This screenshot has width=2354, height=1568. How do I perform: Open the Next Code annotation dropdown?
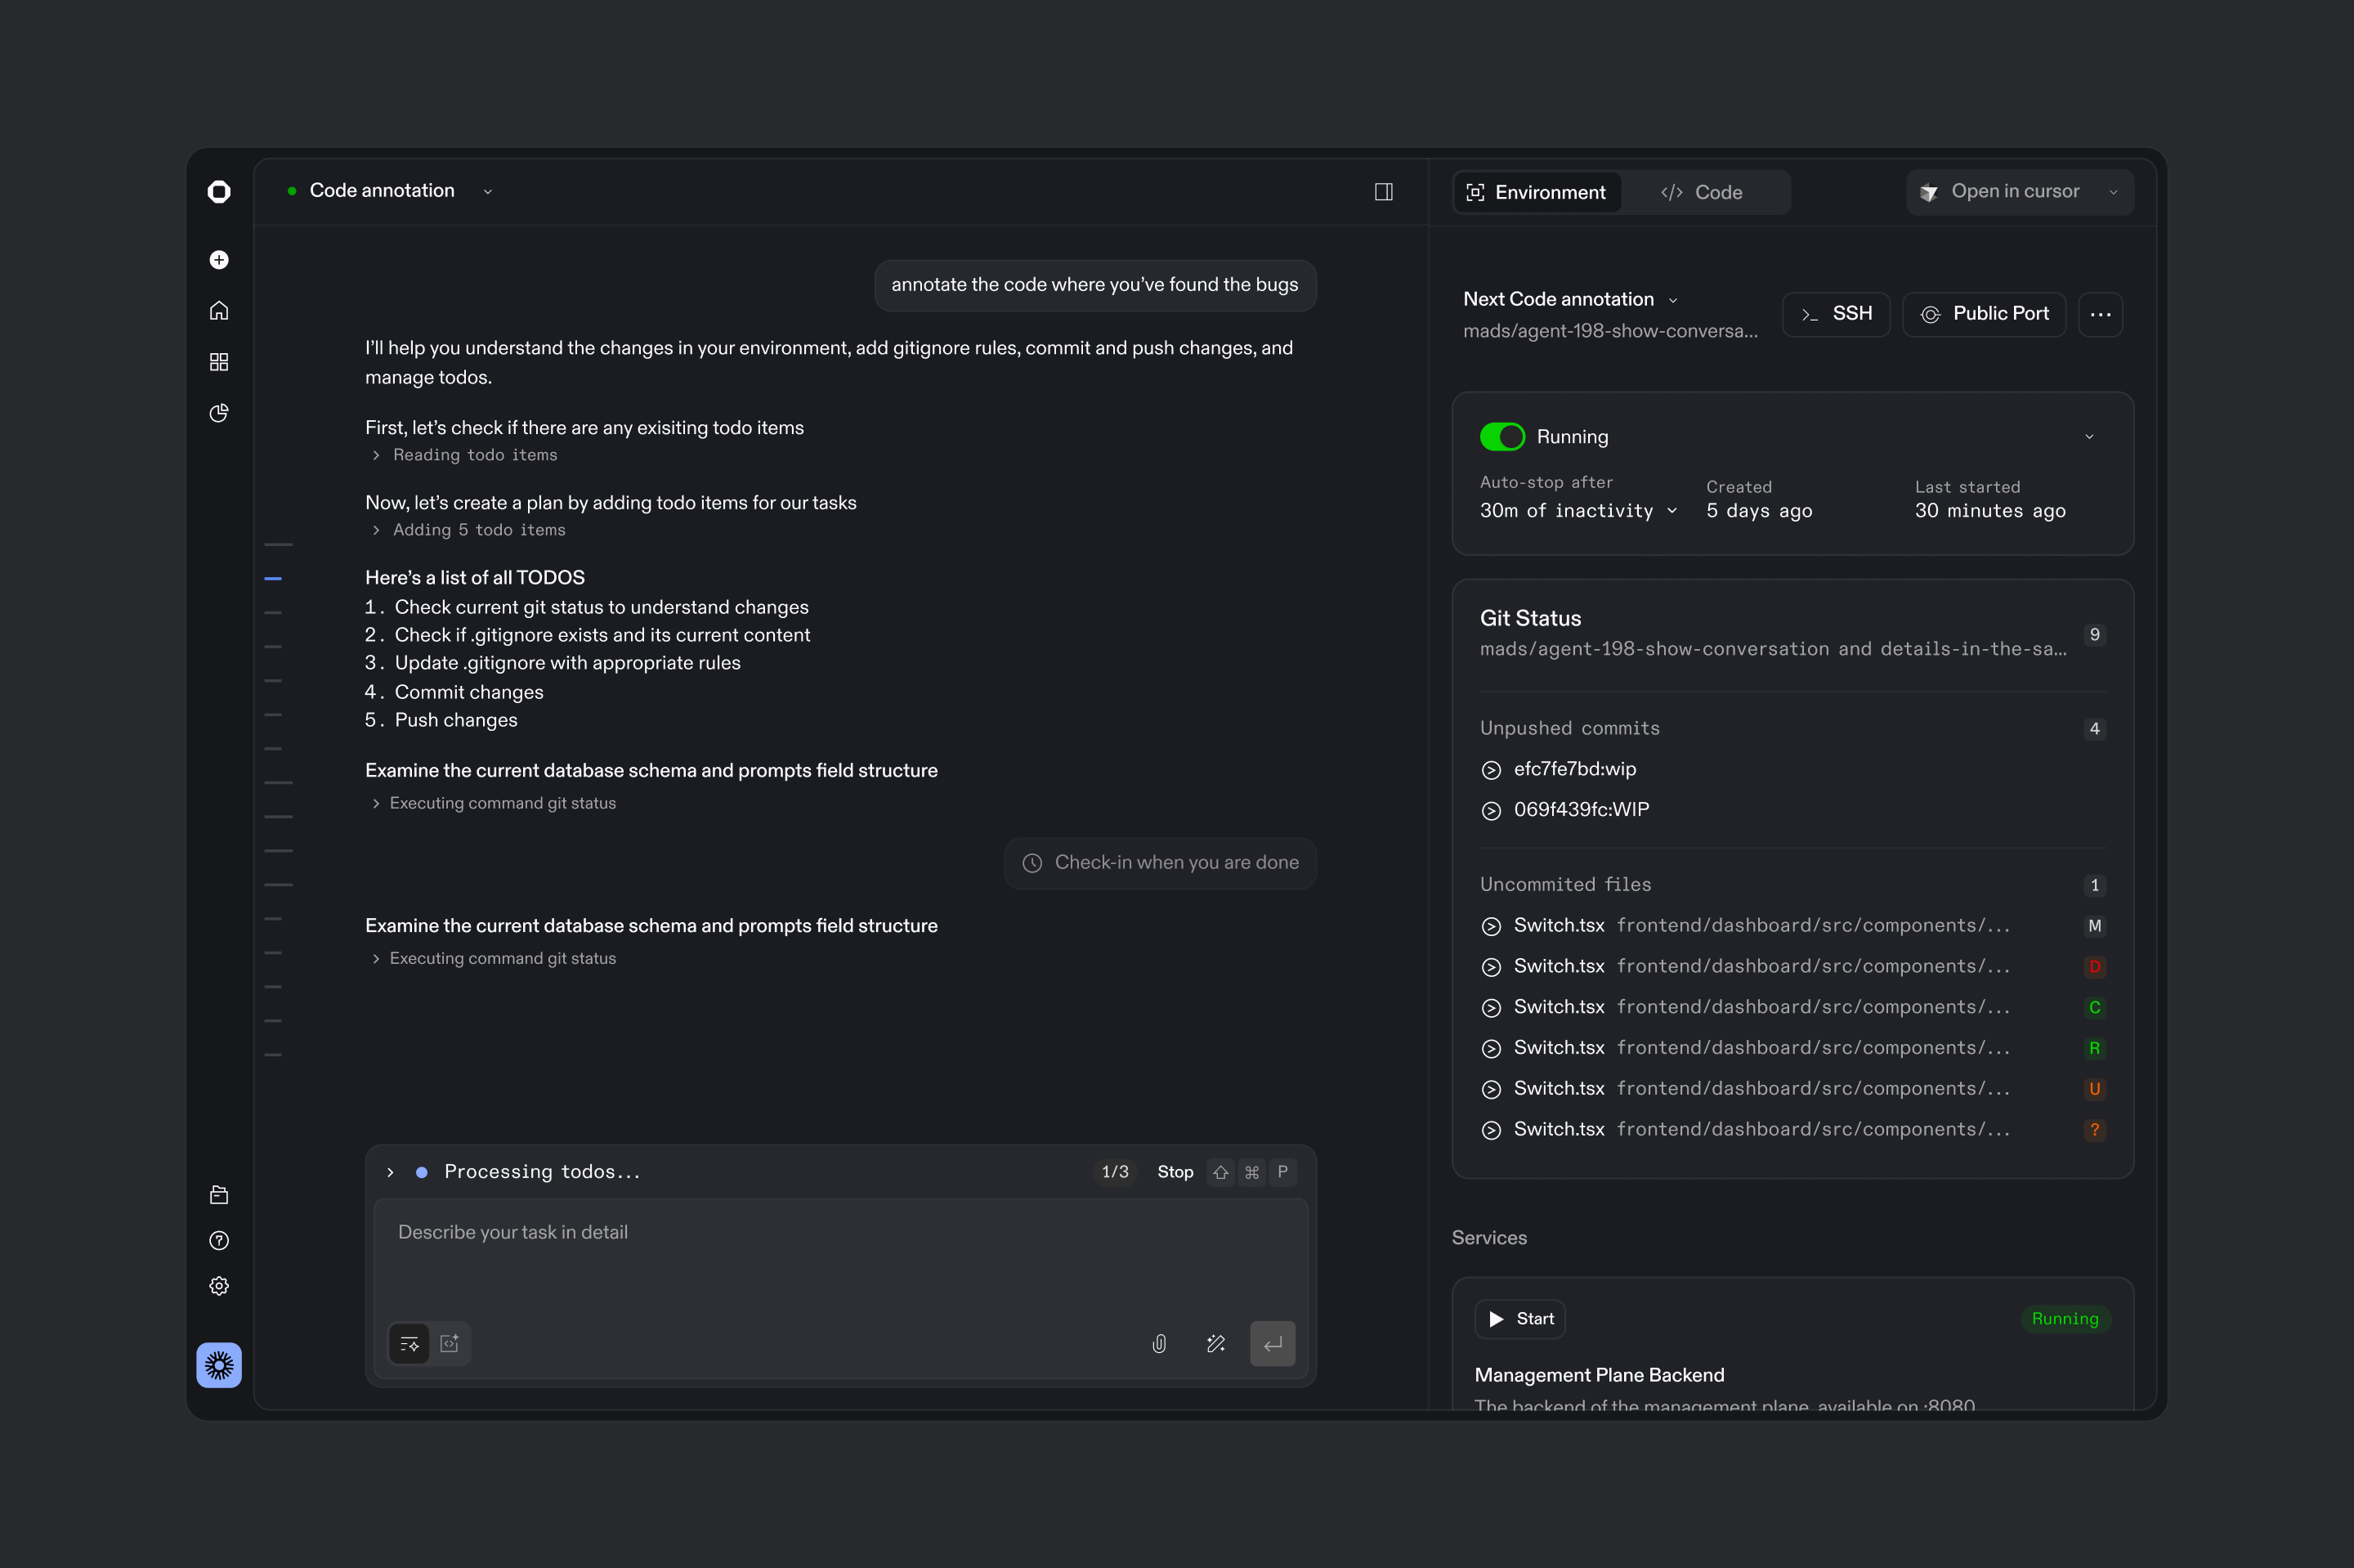(x=1673, y=299)
